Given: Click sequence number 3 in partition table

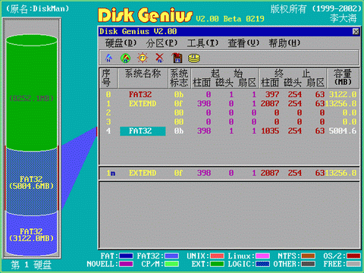Looking at the screenshot, I should [108, 122].
